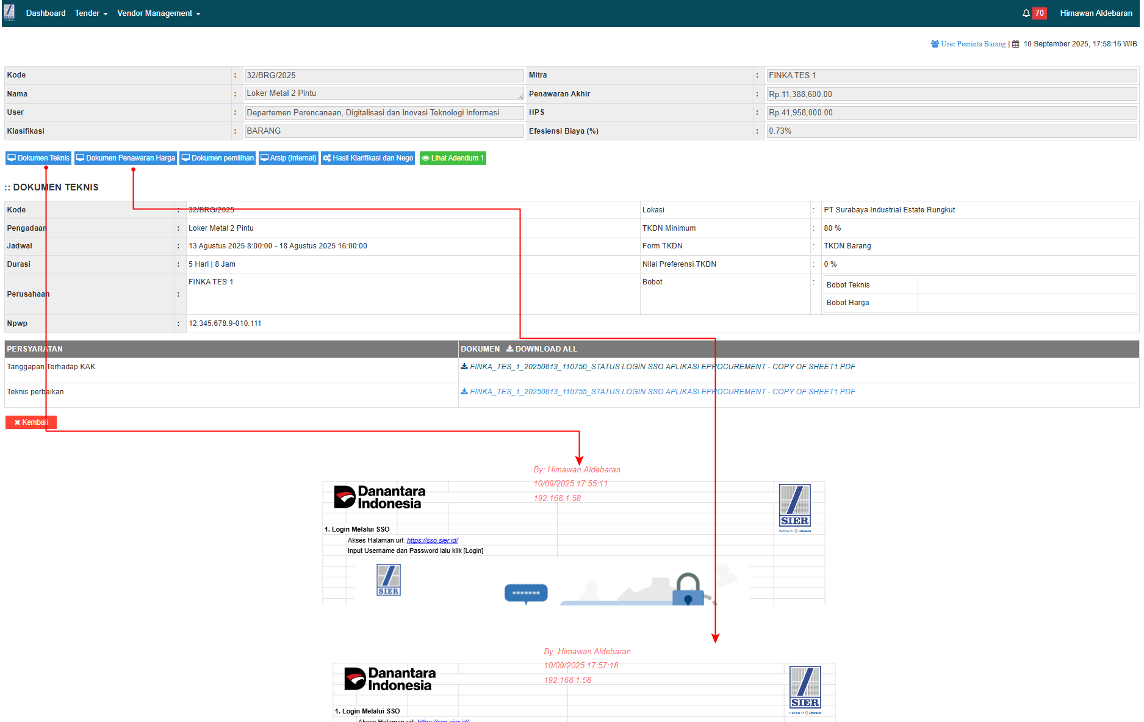Click the red 70 notification badge
1144x722 pixels.
(1039, 13)
